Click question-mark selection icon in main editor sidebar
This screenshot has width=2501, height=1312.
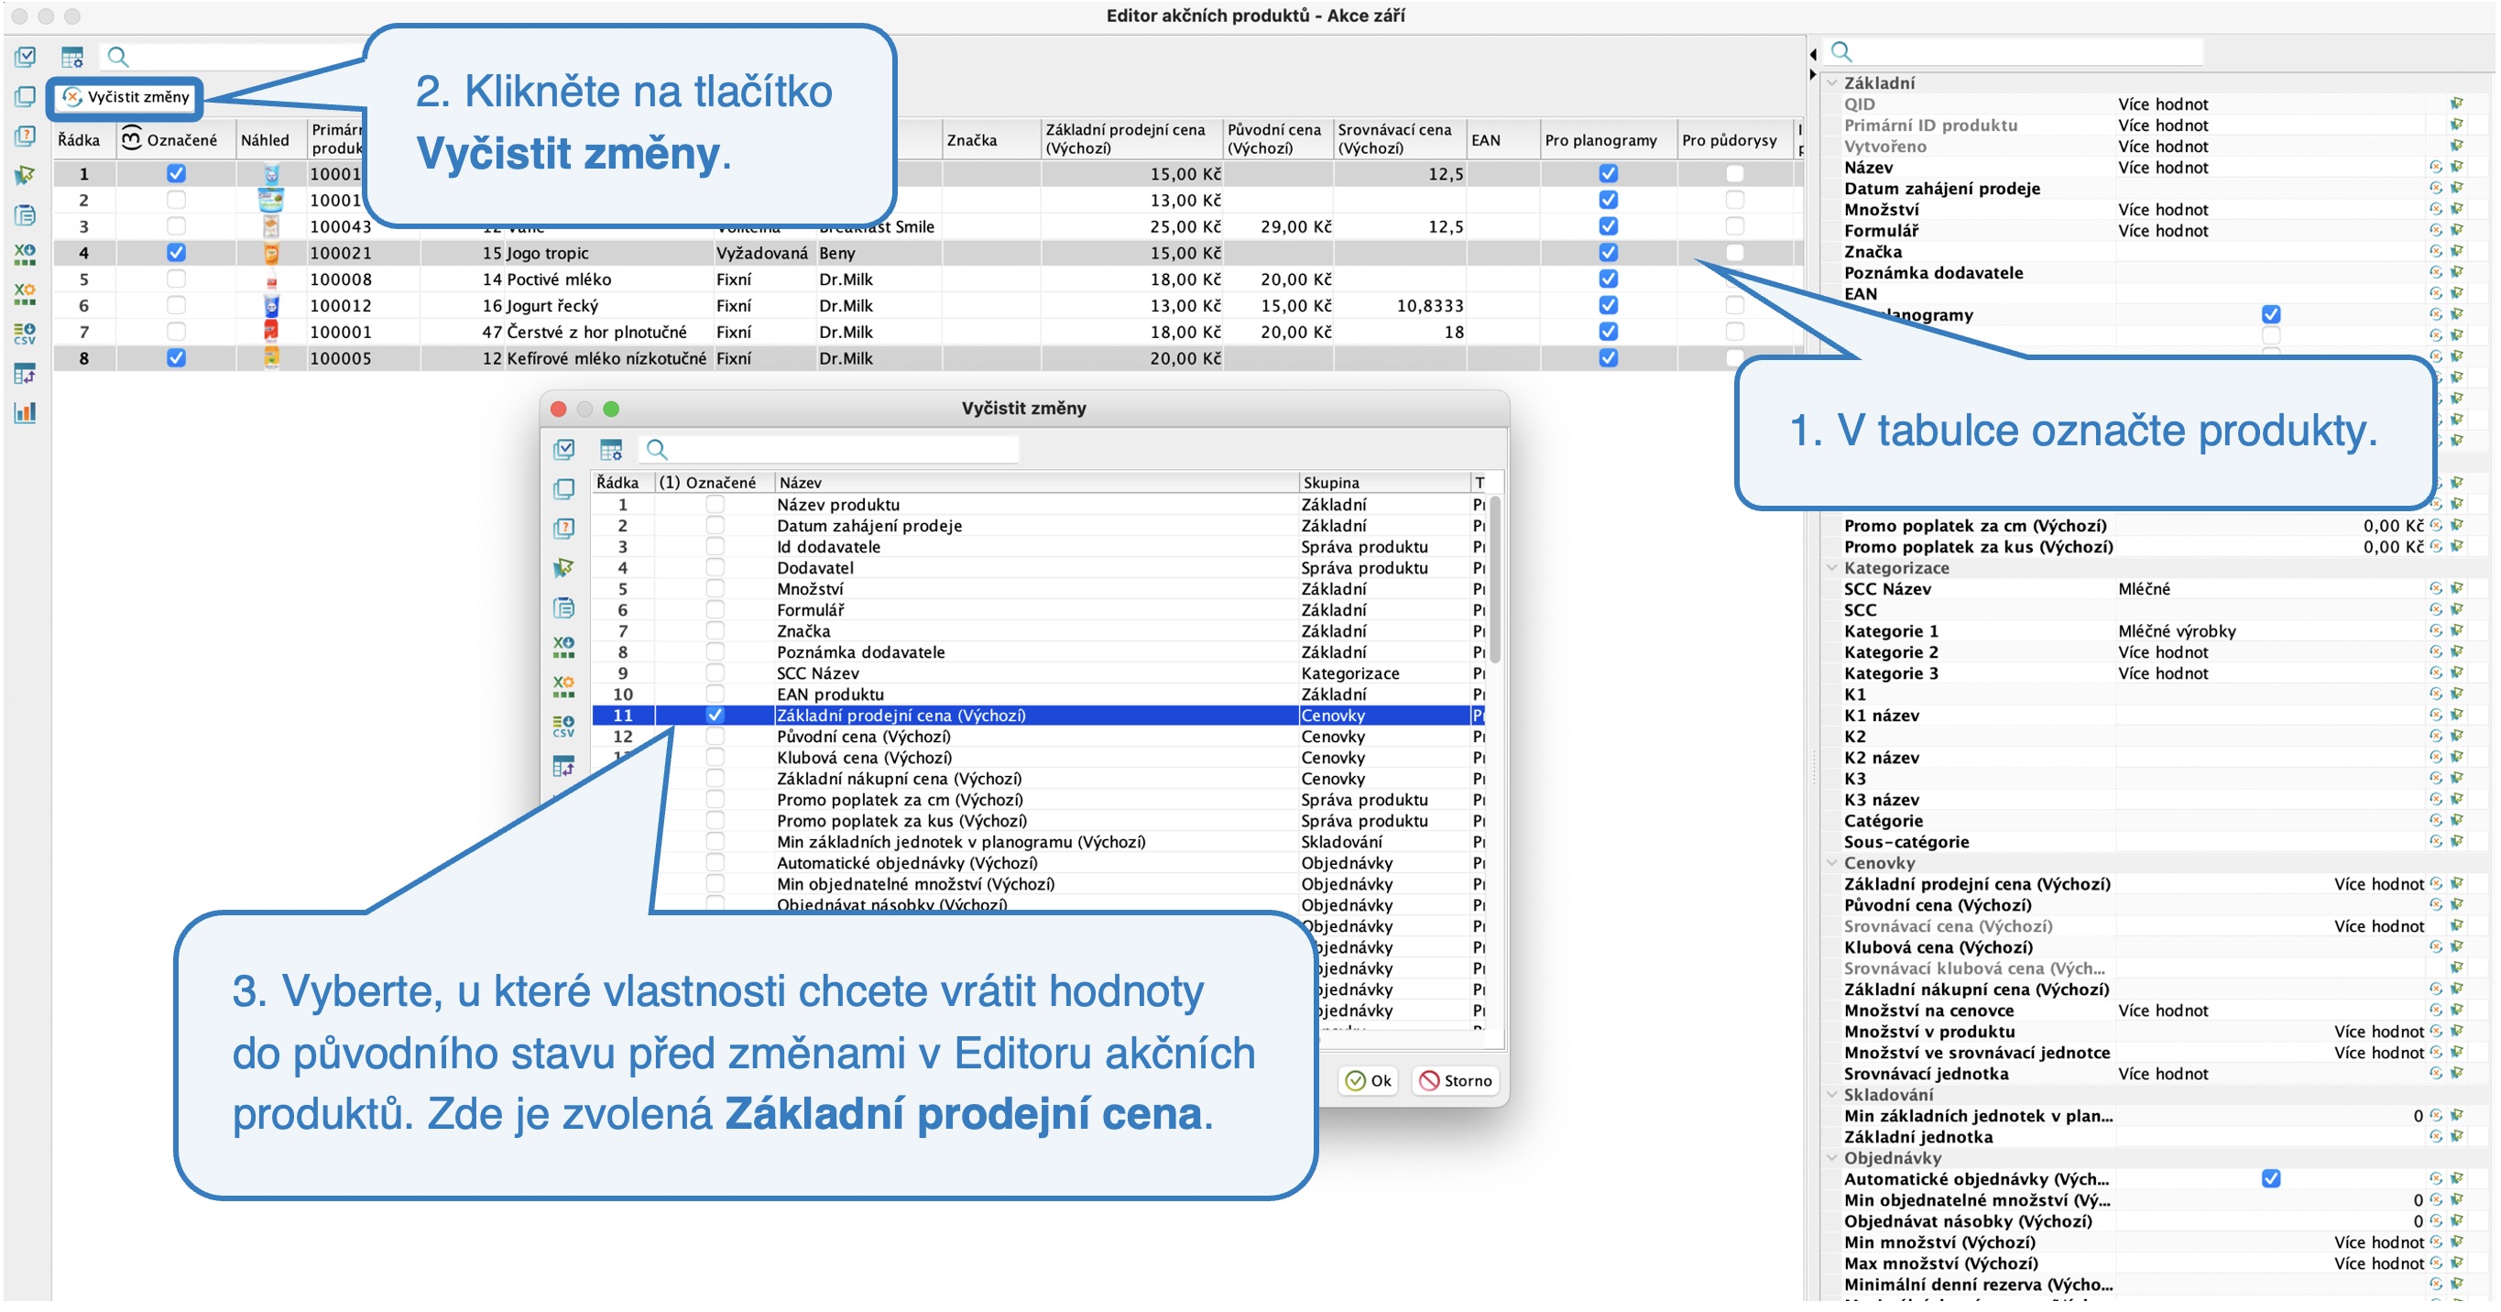point(26,136)
